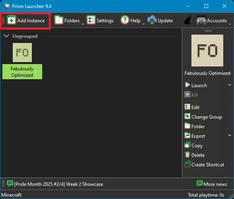Expand the Launch options dropdown arrow
This screenshot has height=199, width=234.
click(230, 85)
